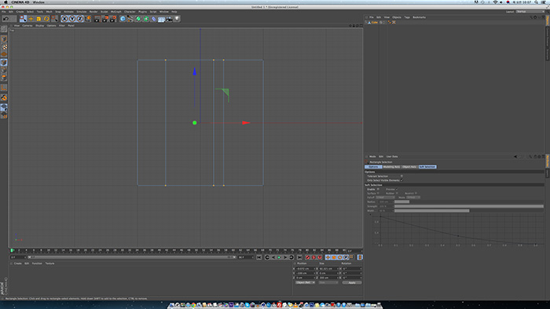Screen dimensions: 550x309
Task: Switch to Model mode in sidebar
Action: 4,39
